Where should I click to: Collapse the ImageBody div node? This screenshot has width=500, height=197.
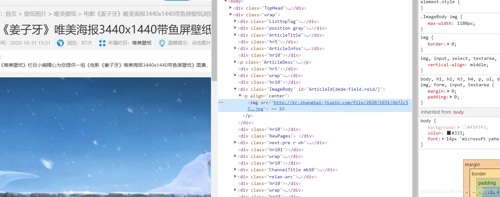click(x=235, y=89)
